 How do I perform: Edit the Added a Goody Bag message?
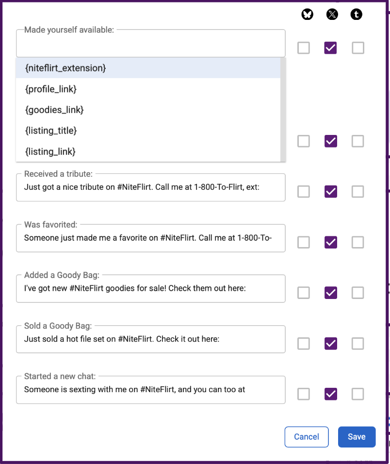coord(151,288)
